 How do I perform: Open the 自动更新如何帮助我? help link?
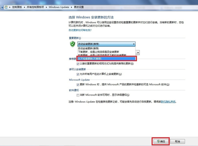(x=80, y=30)
